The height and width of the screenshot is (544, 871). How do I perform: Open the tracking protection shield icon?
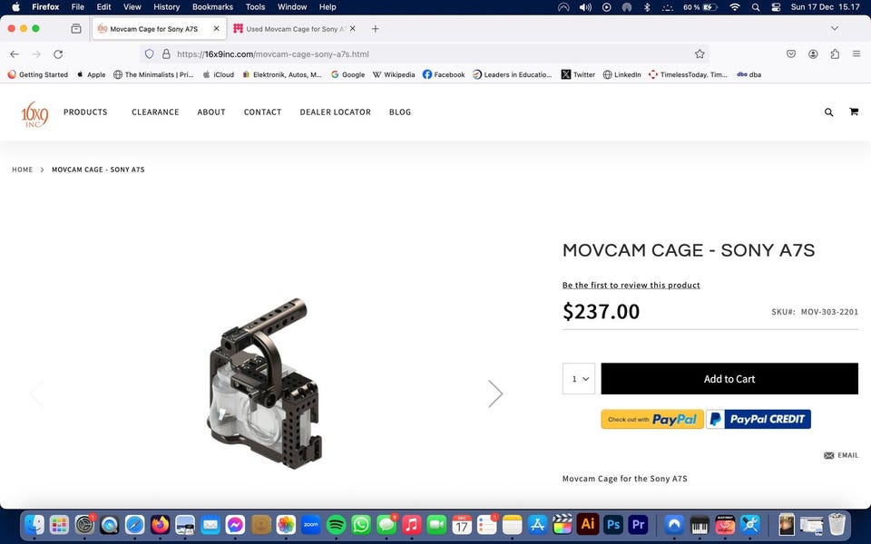coord(149,53)
